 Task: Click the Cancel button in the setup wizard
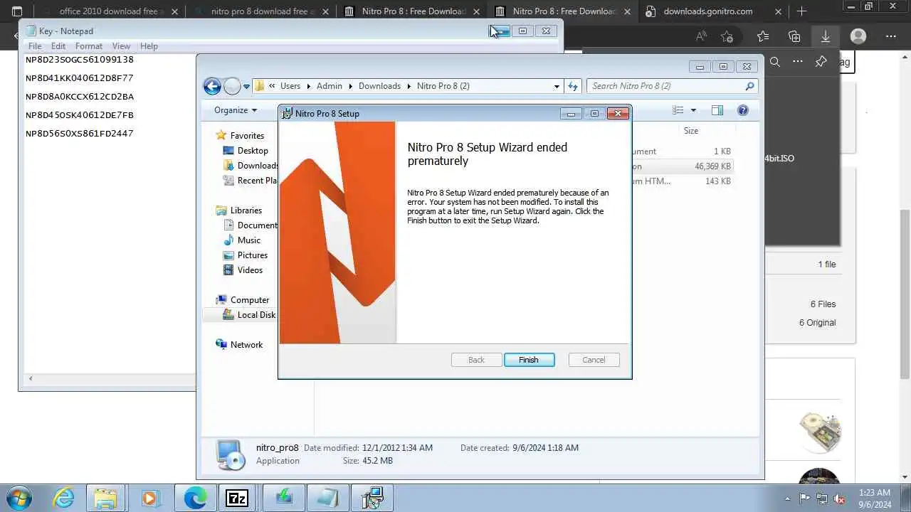tap(594, 360)
